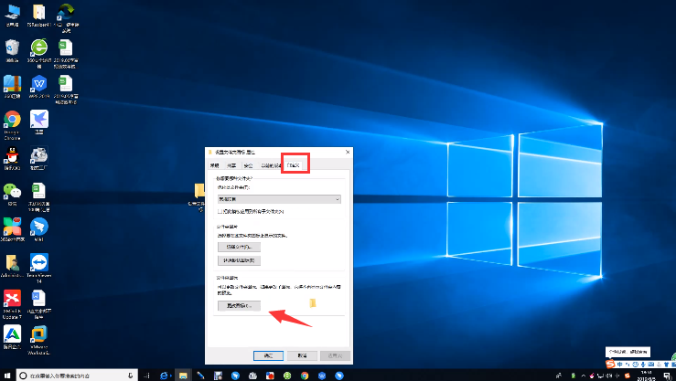Image resolution: width=676 pixels, height=381 pixels.
Task: Open the Recycle Bin desktop icon
Action: pos(13,48)
